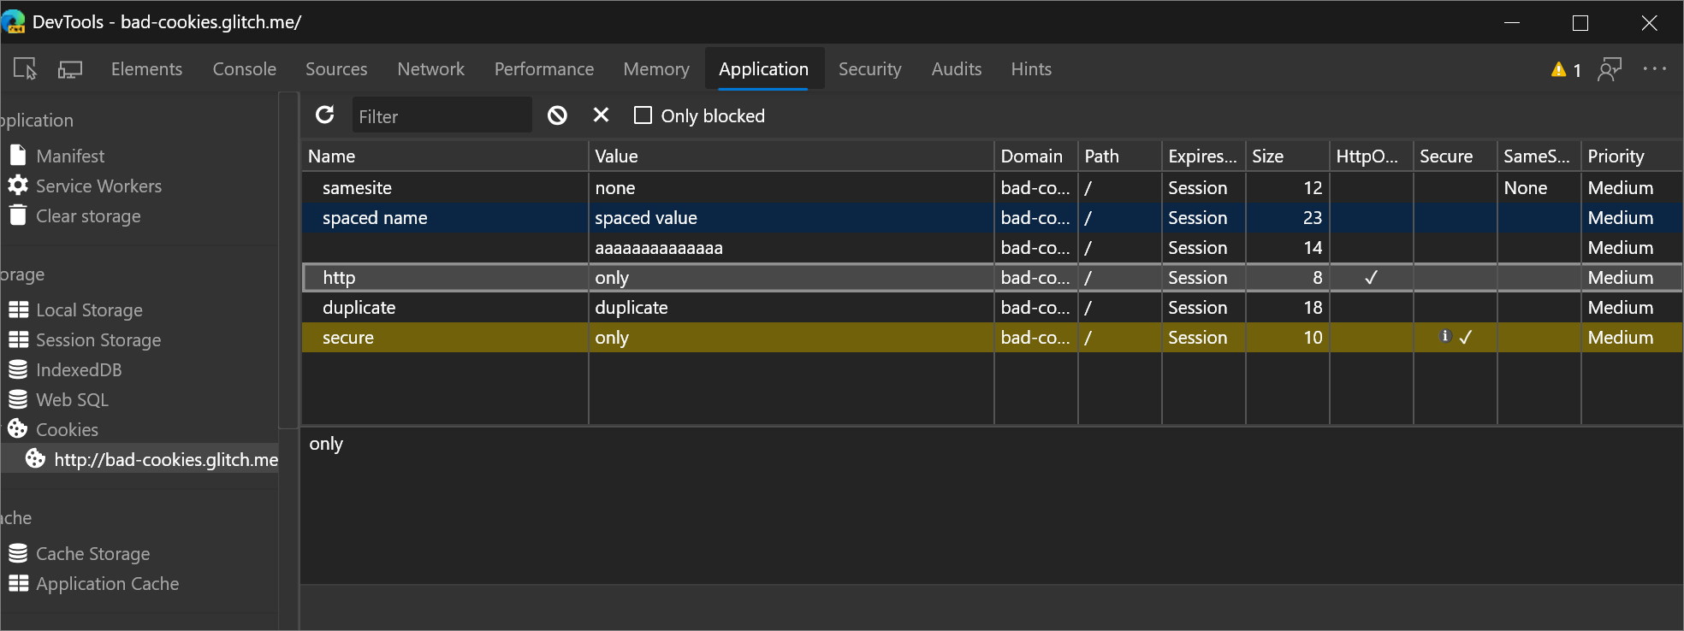This screenshot has width=1684, height=631.
Task: Refresh the cookies table
Action: tap(325, 115)
